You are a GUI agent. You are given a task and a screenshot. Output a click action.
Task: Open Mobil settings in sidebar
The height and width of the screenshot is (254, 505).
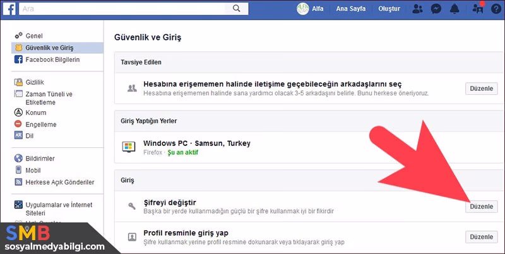click(x=33, y=170)
